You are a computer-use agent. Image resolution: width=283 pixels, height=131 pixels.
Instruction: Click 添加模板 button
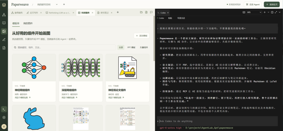[141, 36]
